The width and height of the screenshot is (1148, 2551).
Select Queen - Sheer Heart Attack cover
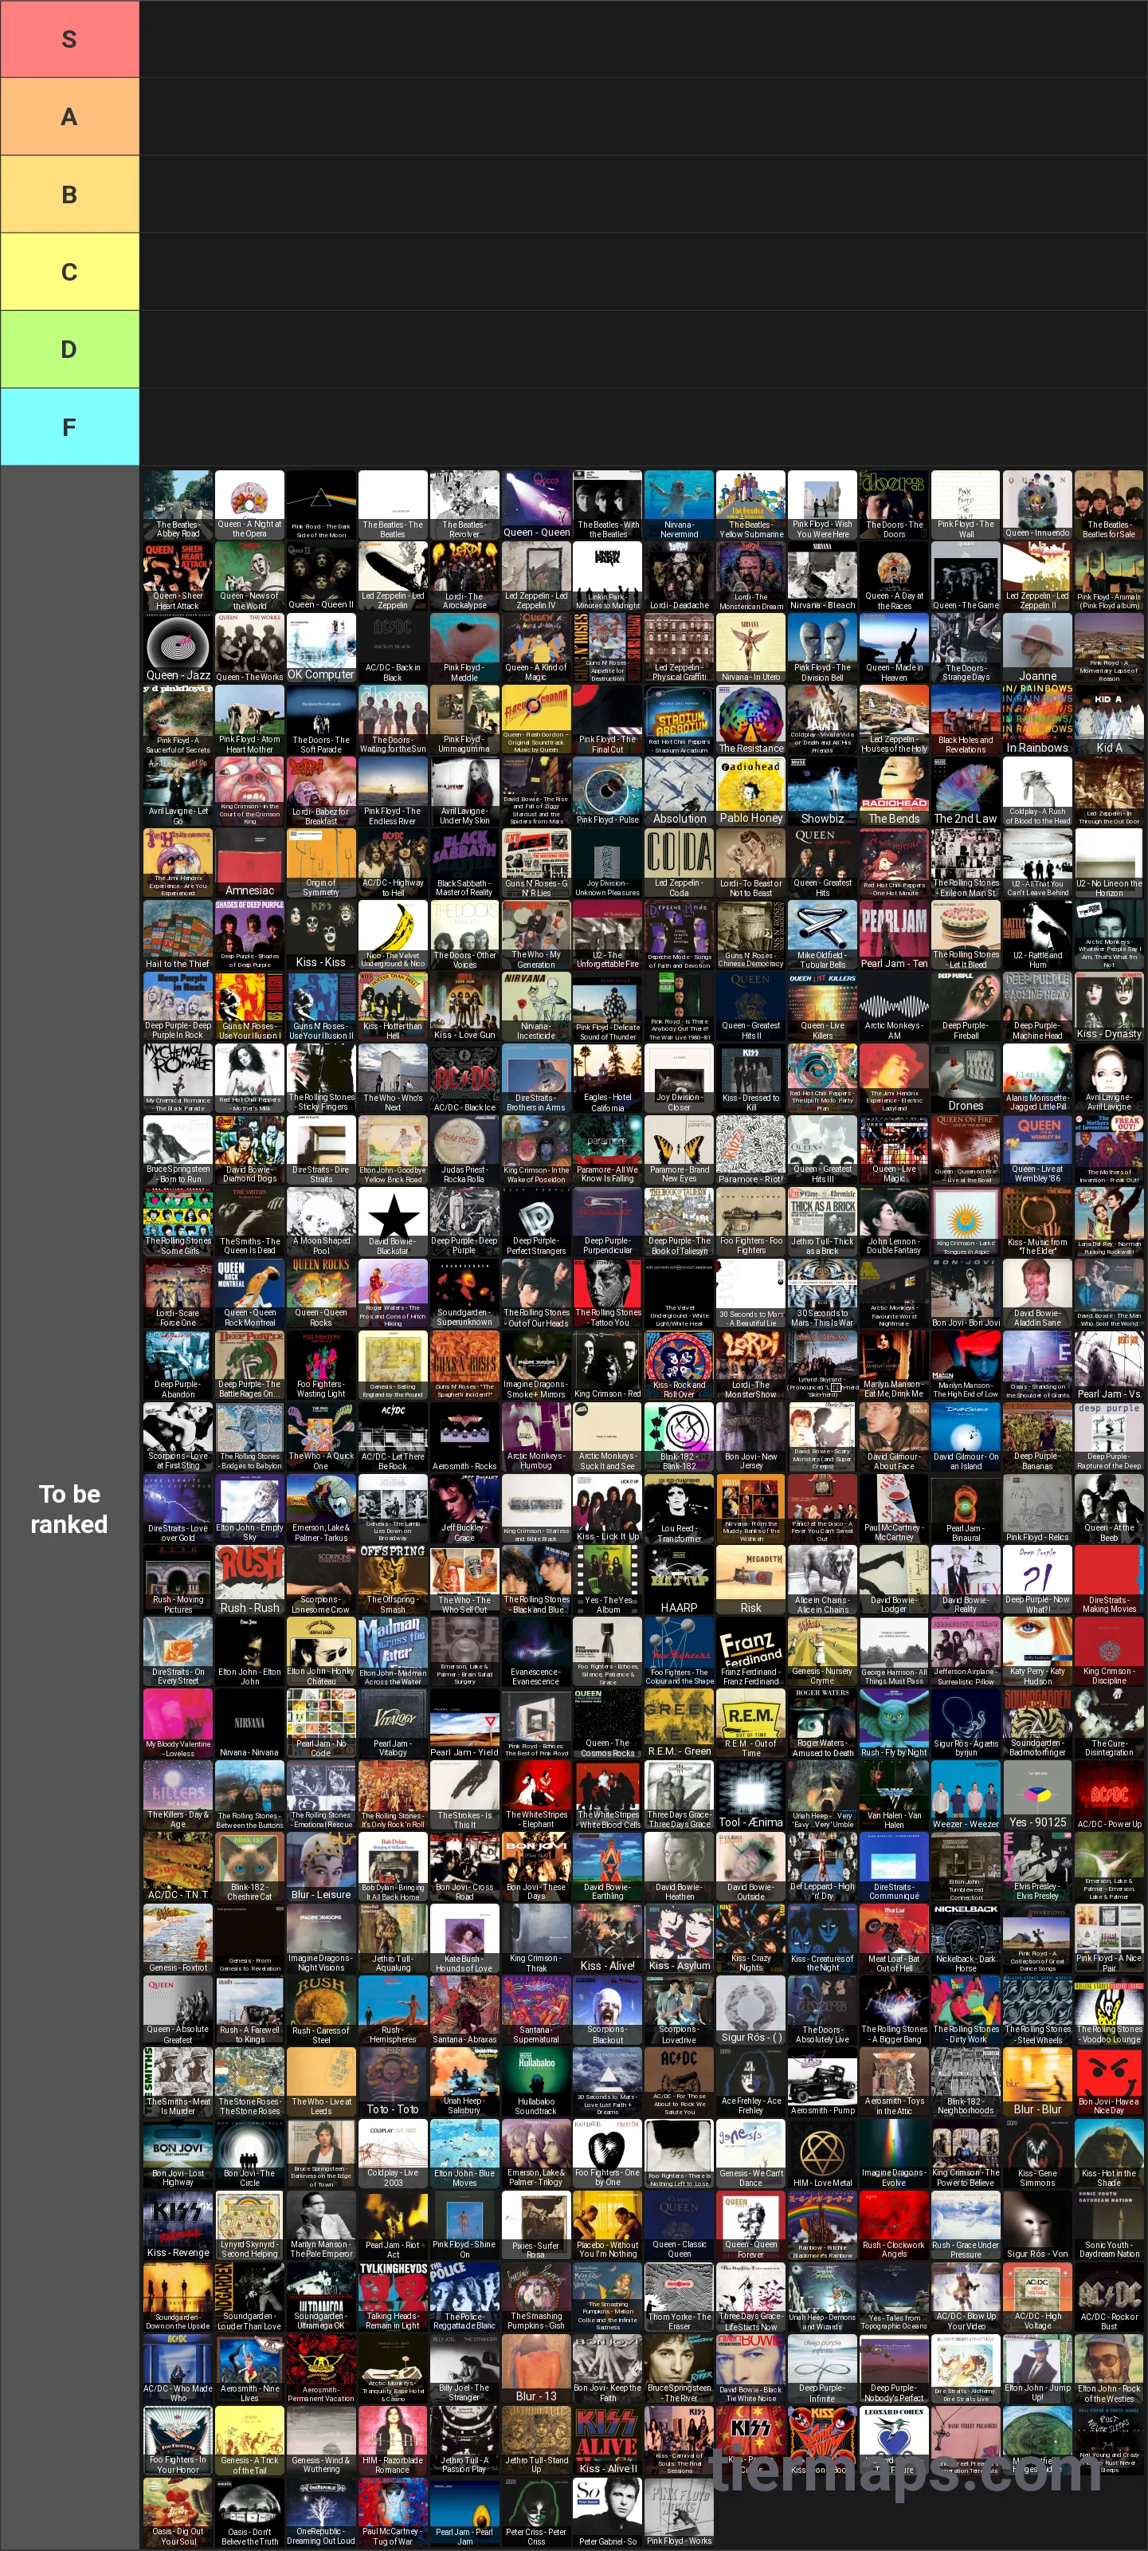coord(177,576)
